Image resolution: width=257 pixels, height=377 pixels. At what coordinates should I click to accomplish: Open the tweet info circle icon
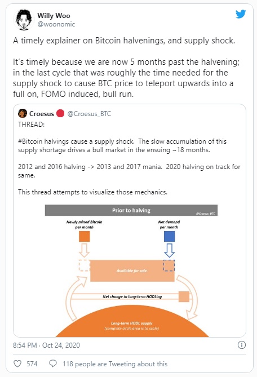pyautogui.click(x=242, y=345)
